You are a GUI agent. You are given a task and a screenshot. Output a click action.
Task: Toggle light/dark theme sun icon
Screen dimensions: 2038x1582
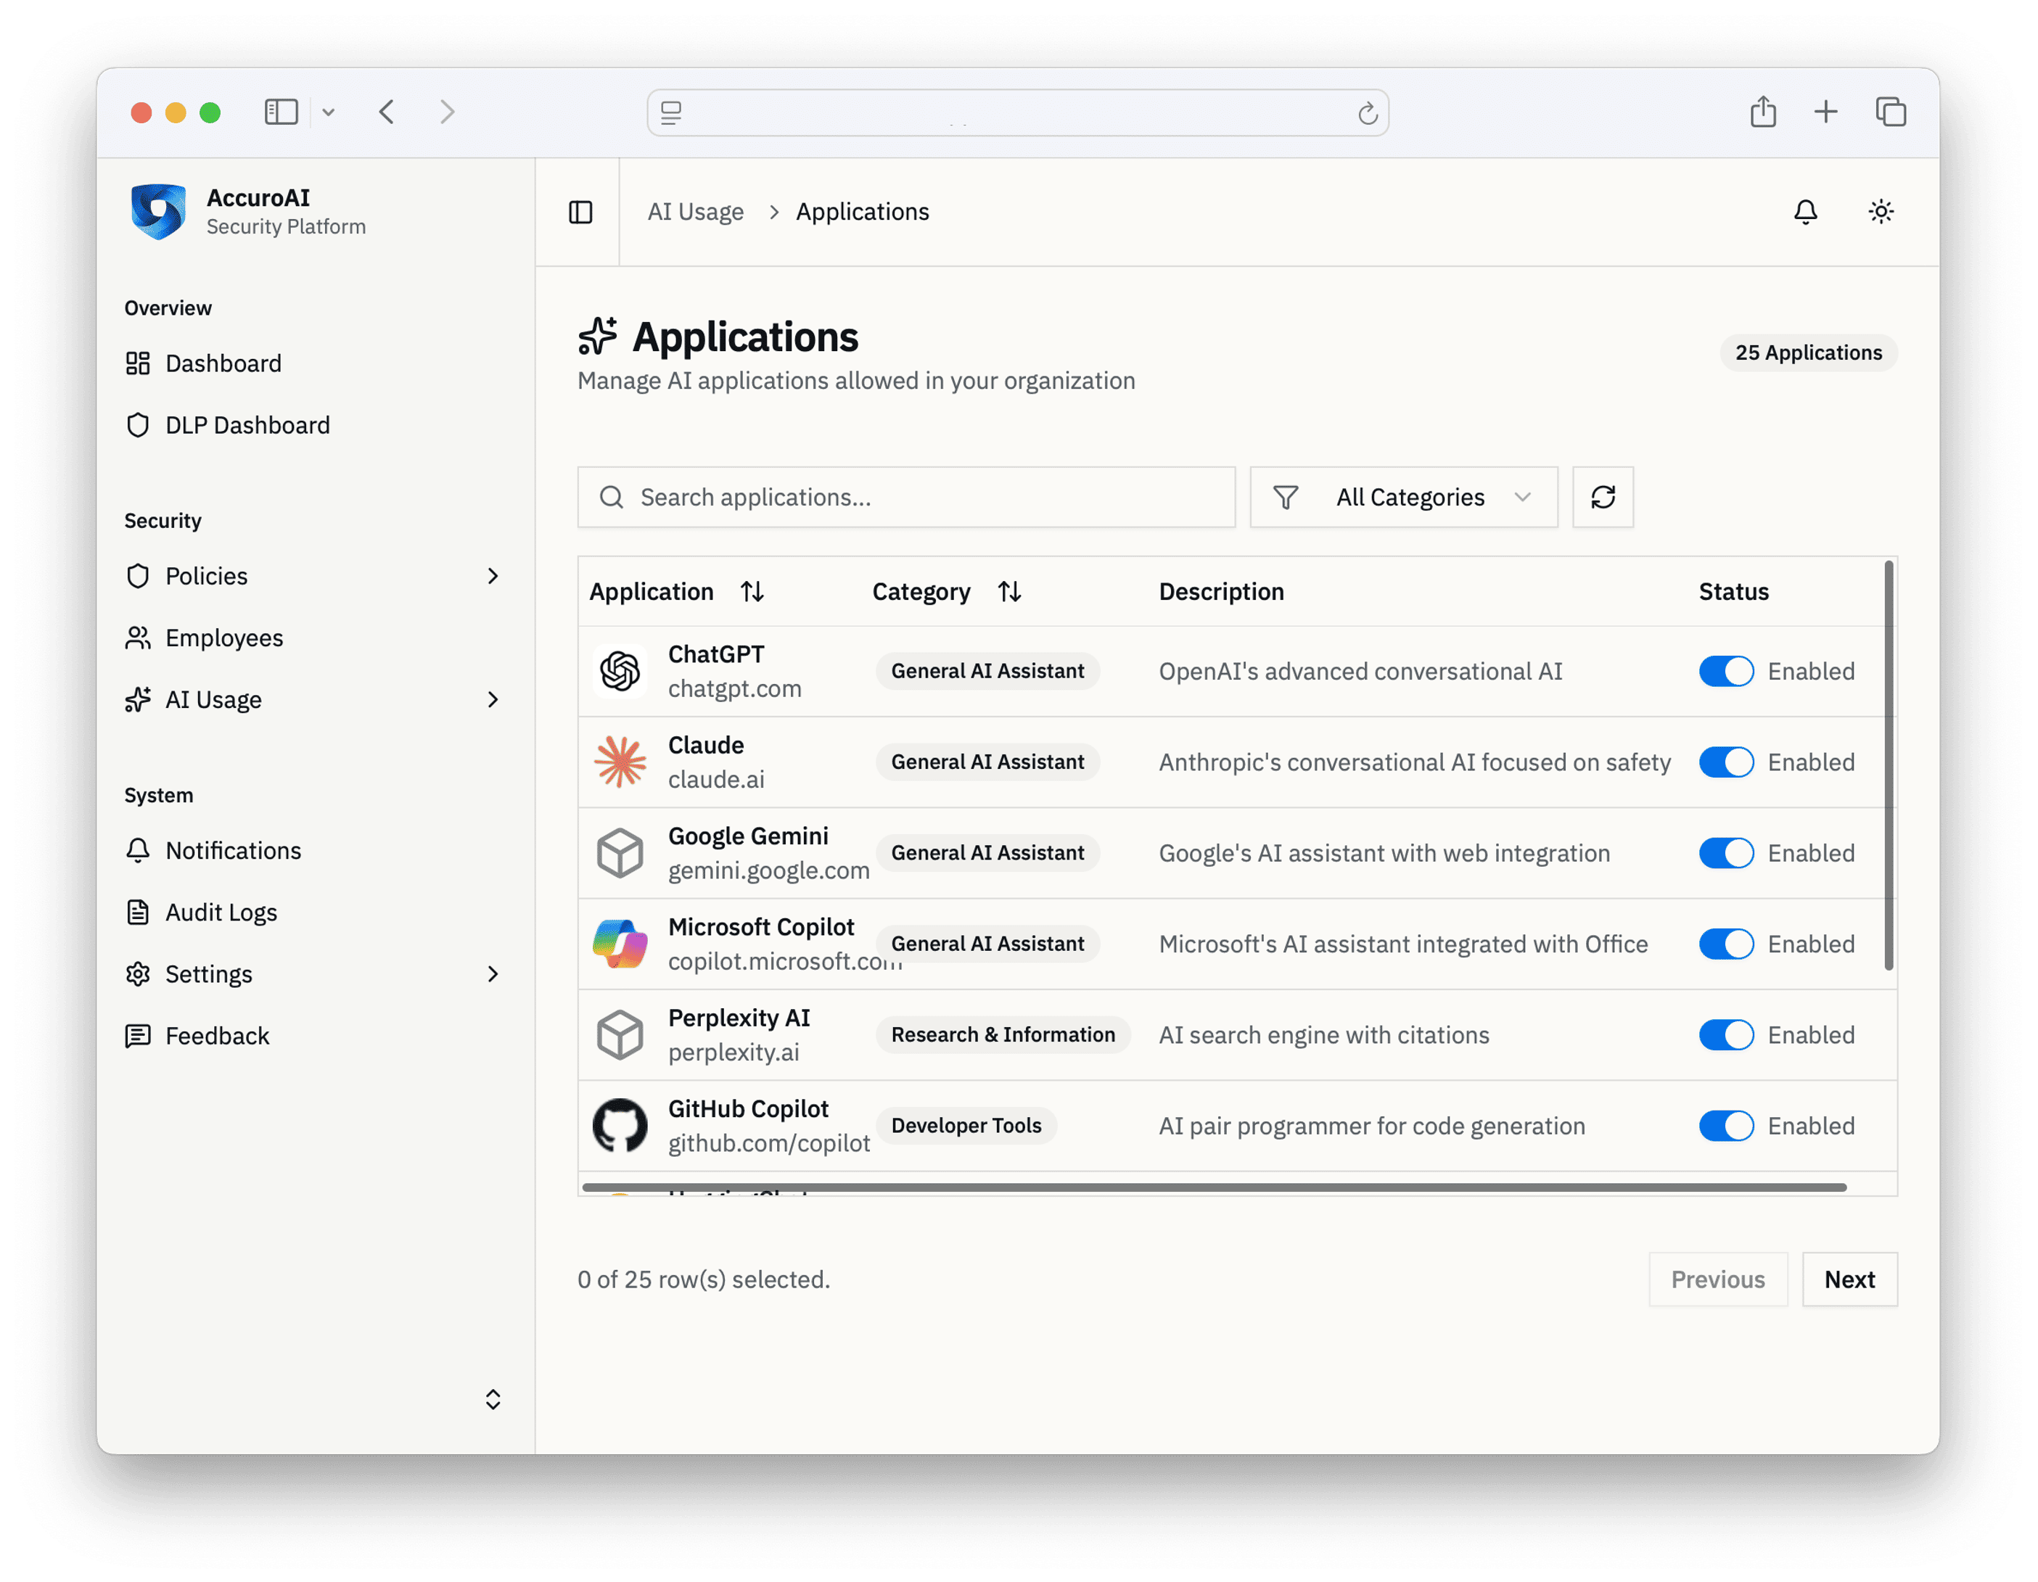point(1881,212)
